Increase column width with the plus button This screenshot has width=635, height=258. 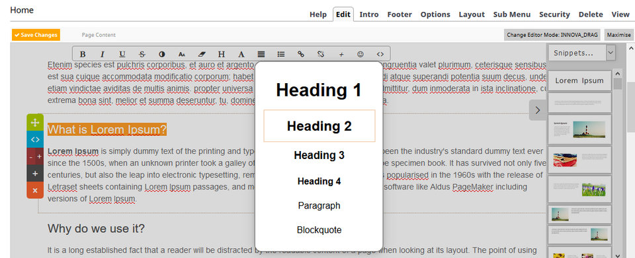click(x=39, y=156)
